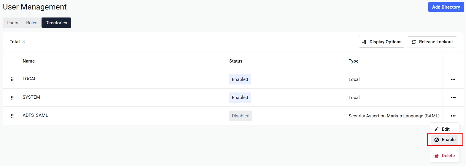Click the drag handle icon for ADFS_SAML row
The height and width of the screenshot is (166, 466).
[x=12, y=116]
